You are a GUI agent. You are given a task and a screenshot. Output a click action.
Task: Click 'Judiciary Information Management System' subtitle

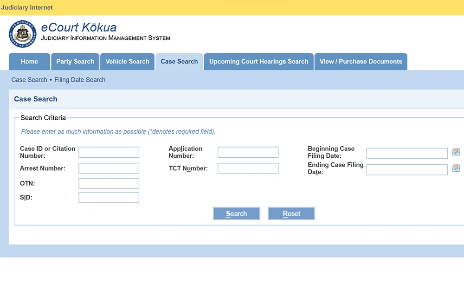point(105,38)
